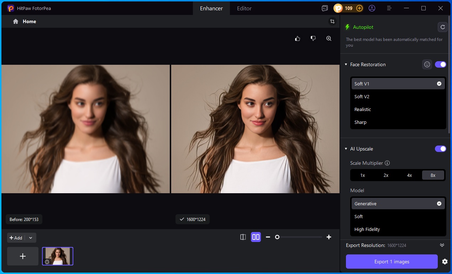Turn off the AI Upscale switch
The height and width of the screenshot is (274, 452).
point(440,149)
